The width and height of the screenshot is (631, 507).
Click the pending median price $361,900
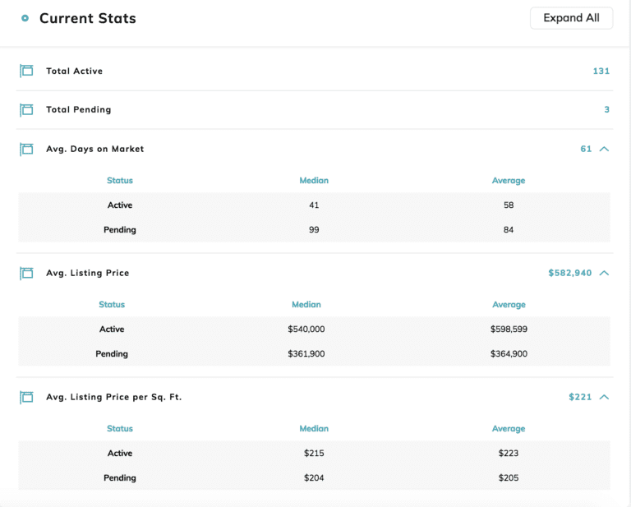pyautogui.click(x=306, y=353)
